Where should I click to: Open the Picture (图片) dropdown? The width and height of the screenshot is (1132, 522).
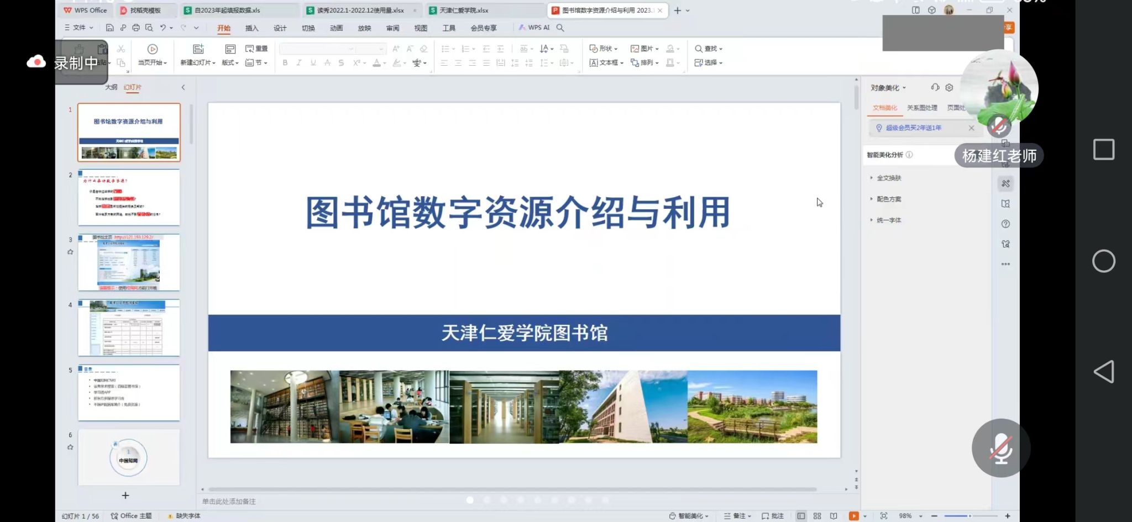tap(644, 49)
